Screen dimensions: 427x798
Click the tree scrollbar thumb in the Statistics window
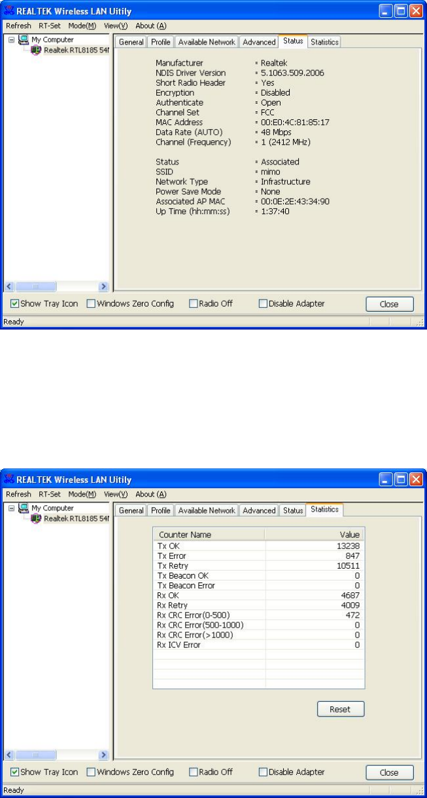[x=37, y=755]
